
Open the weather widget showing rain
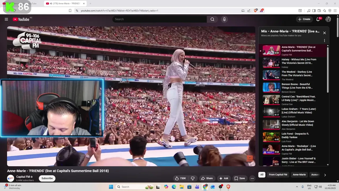click(x=13, y=187)
